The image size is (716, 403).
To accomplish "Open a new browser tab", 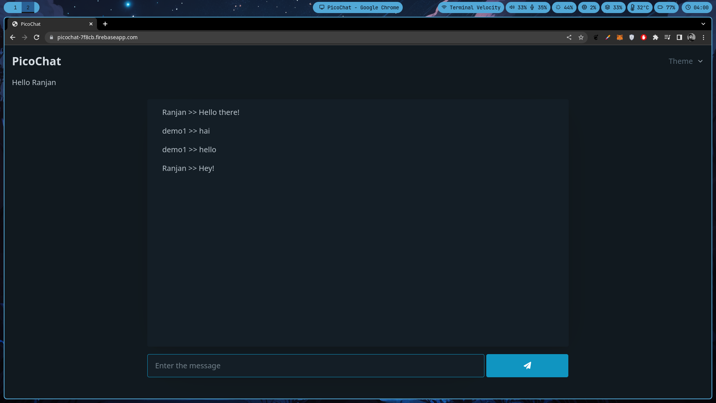I will tap(105, 24).
